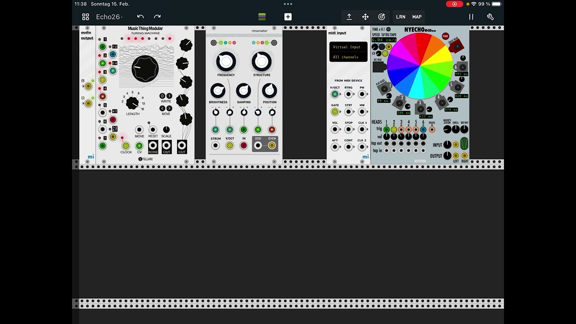576x324 pixels.
Task: Enable LRN learn mode
Action: point(400,17)
